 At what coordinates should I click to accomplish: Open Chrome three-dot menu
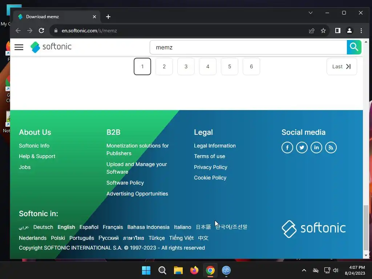coord(361,31)
